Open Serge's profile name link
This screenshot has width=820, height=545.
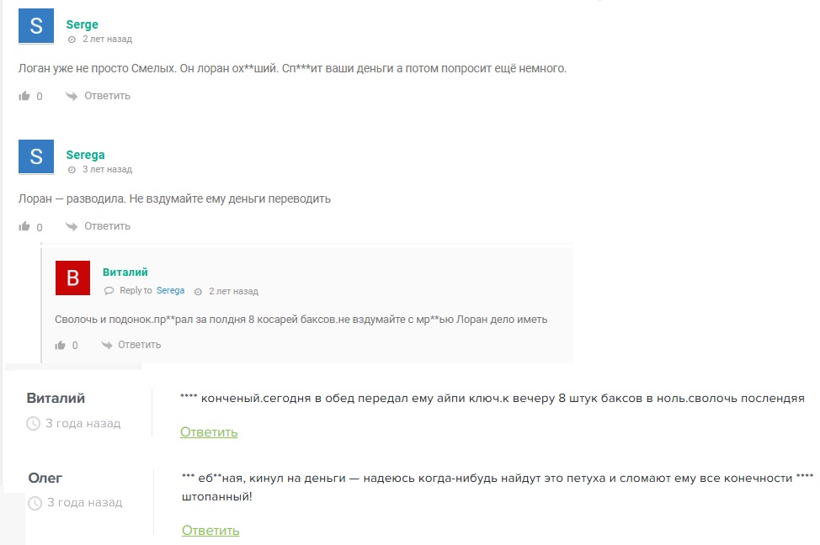click(83, 24)
